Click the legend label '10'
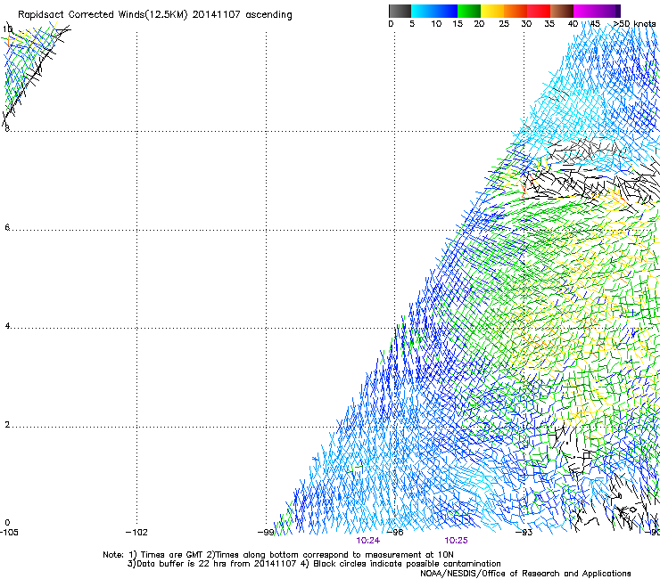660x579 pixels. (x=436, y=24)
